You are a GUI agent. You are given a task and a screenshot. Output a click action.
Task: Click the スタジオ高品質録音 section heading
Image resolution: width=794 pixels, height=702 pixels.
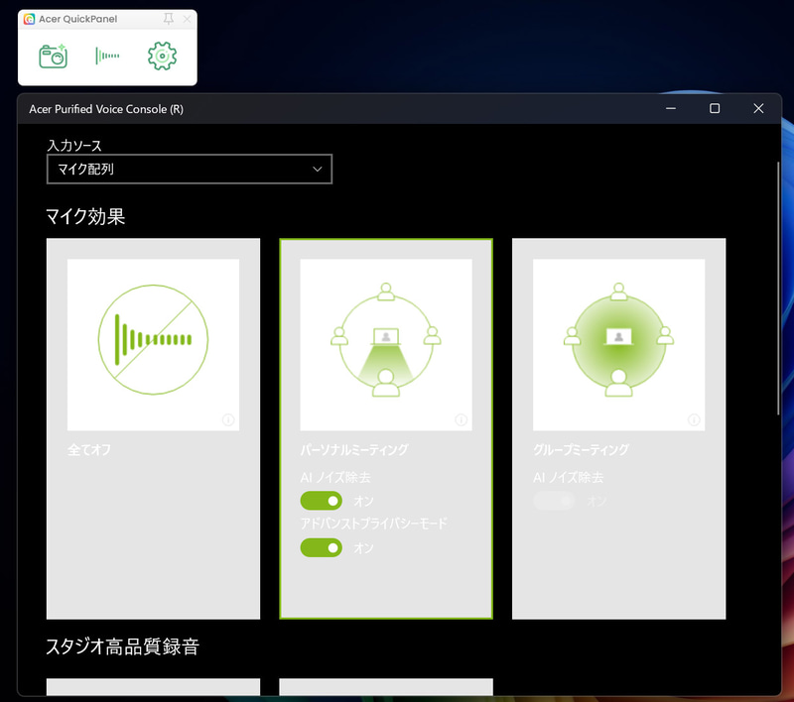(122, 646)
